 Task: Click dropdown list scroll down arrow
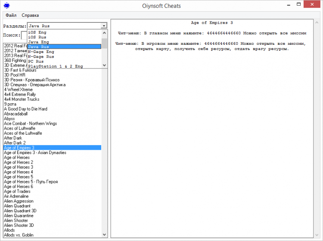[x=105, y=65]
